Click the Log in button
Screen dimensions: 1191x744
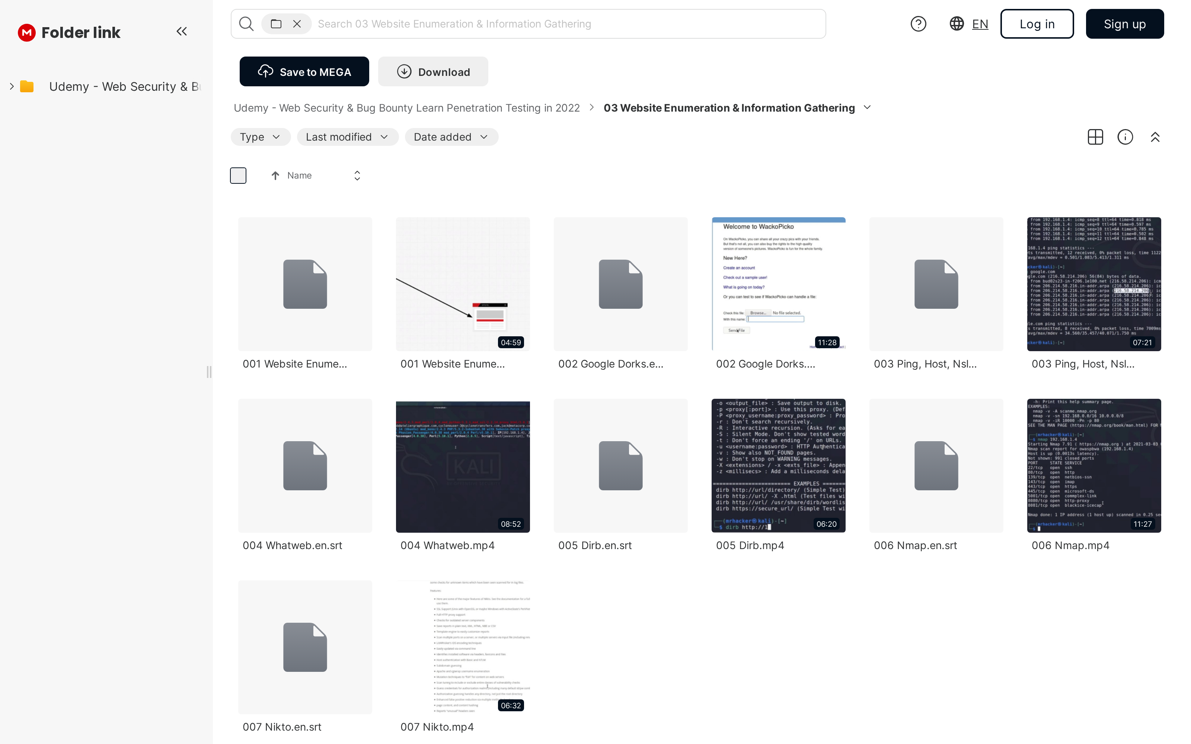1037,23
